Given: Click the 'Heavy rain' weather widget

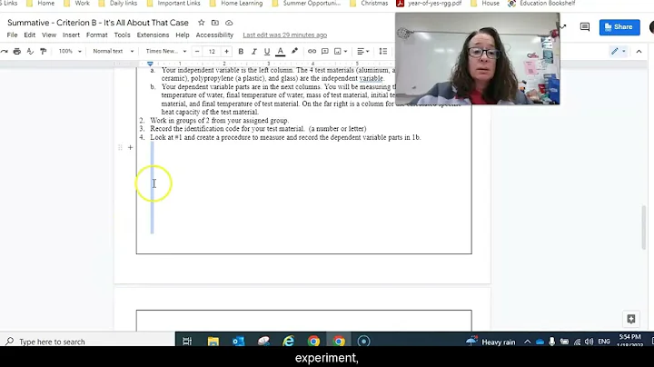Looking at the screenshot, I should point(490,342).
